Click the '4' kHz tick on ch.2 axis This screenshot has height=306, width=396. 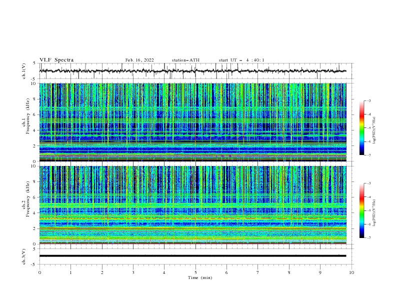point(34,213)
